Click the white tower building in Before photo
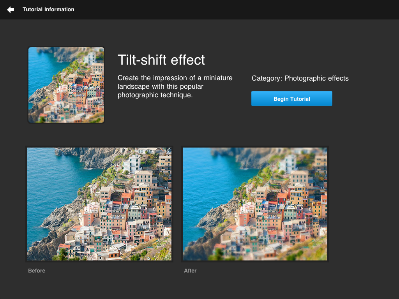This screenshot has height=299, width=399. (x=132, y=163)
